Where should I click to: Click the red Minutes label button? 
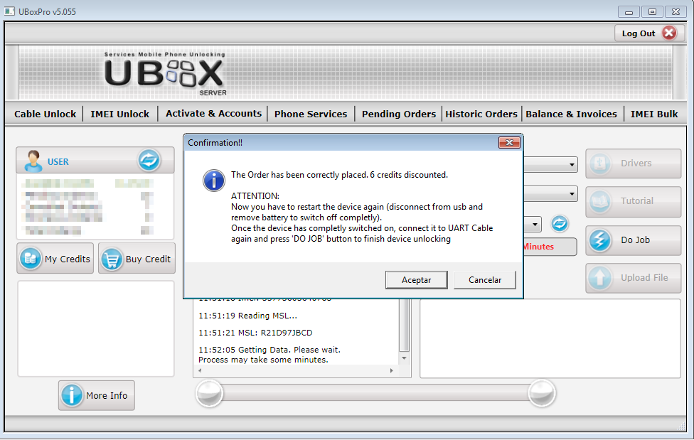tap(550, 247)
